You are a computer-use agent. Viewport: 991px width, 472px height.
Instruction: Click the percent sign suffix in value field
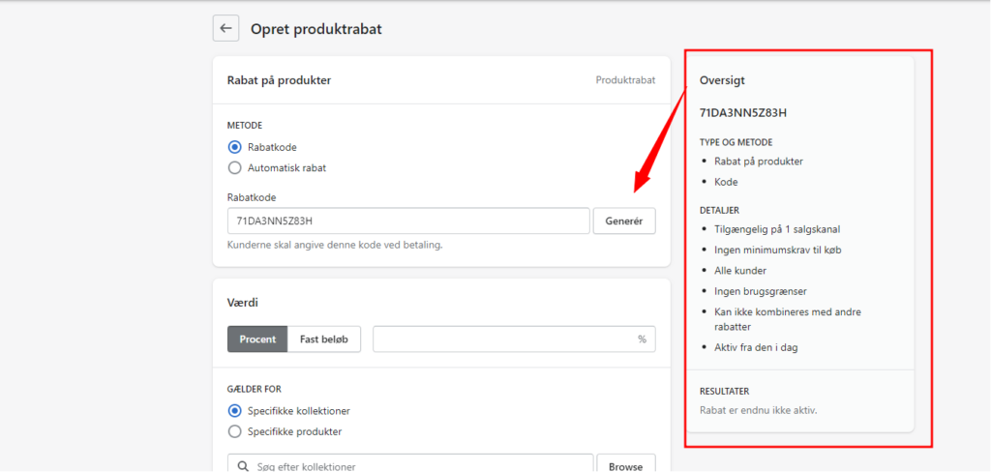(643, 339)
